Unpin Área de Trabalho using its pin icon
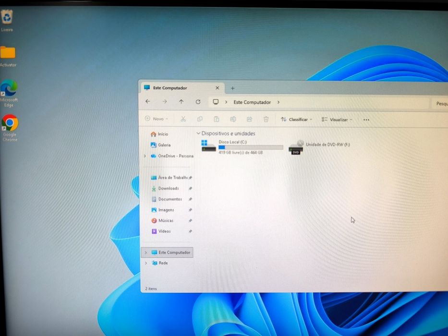The width and height of the screenshot is (448, 336). click(x=190, y=178)
